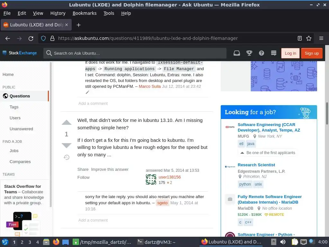Screen dimensions: 329x247
Task: Show desktop from taskbar icon
Action: coord(66,242)
